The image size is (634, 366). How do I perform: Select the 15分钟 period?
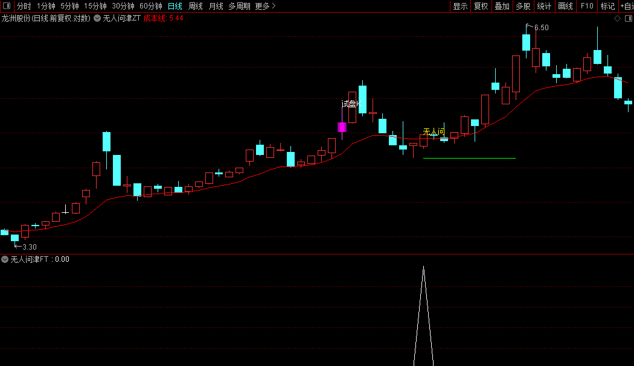(x=95, y=6)
